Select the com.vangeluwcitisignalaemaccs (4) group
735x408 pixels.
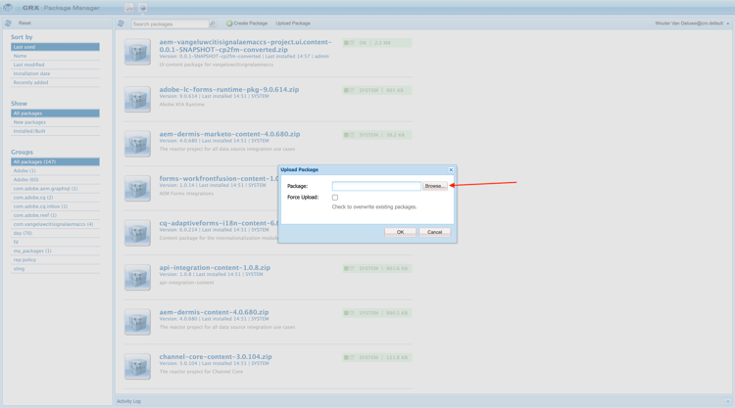tap(55, 224)
